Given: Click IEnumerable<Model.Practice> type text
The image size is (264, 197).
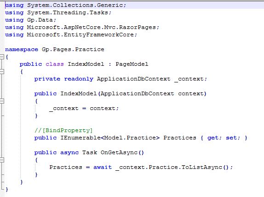Looking at the screenshot, I should (x=110, y=138).
